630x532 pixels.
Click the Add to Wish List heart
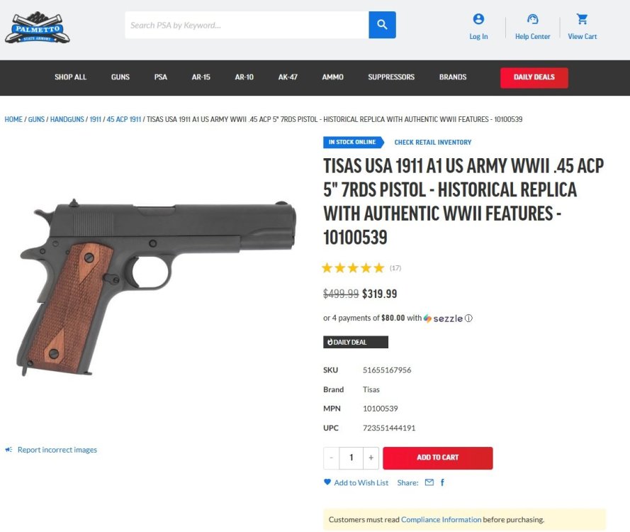[x=327, y=482]
